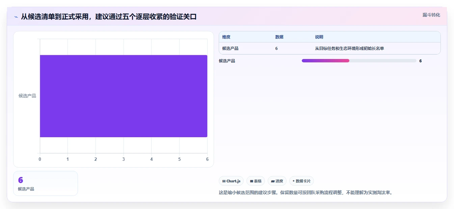
Task: Click the 漏斗转化 tag in header
Action: (x=431, y=15)
